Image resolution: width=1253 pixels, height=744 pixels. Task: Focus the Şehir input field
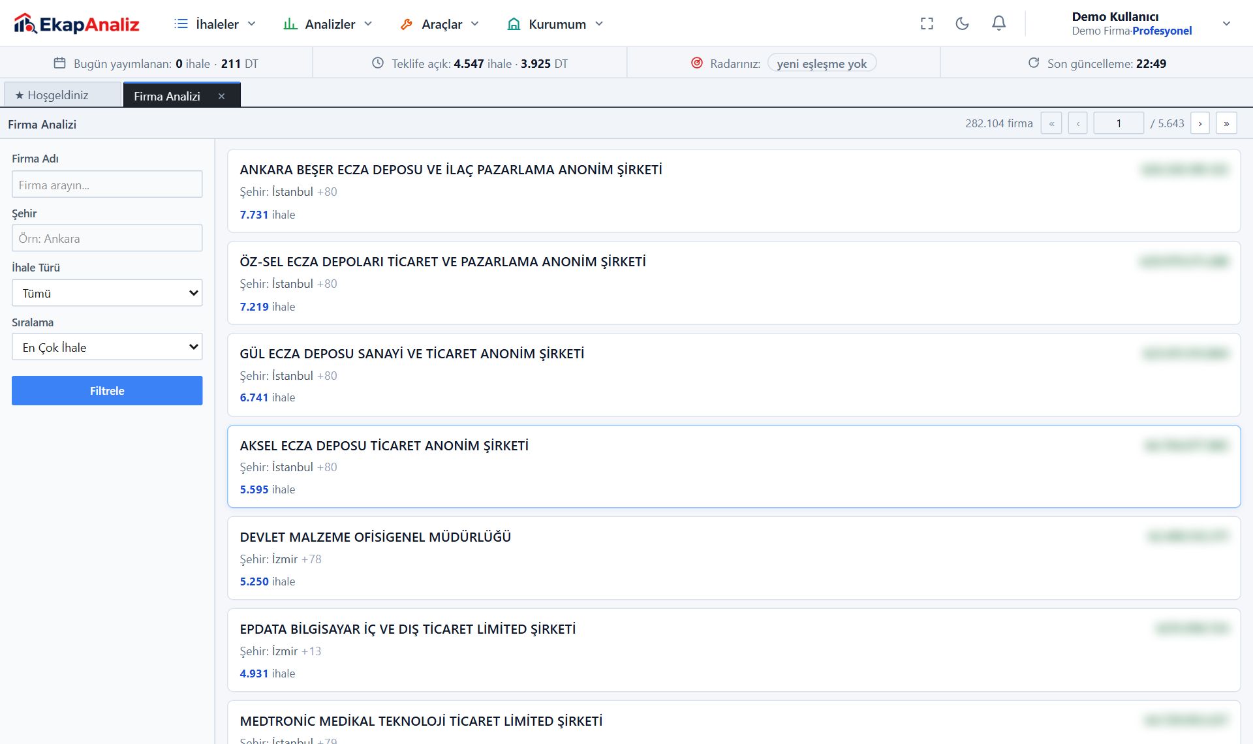click(x=107, y=238)
